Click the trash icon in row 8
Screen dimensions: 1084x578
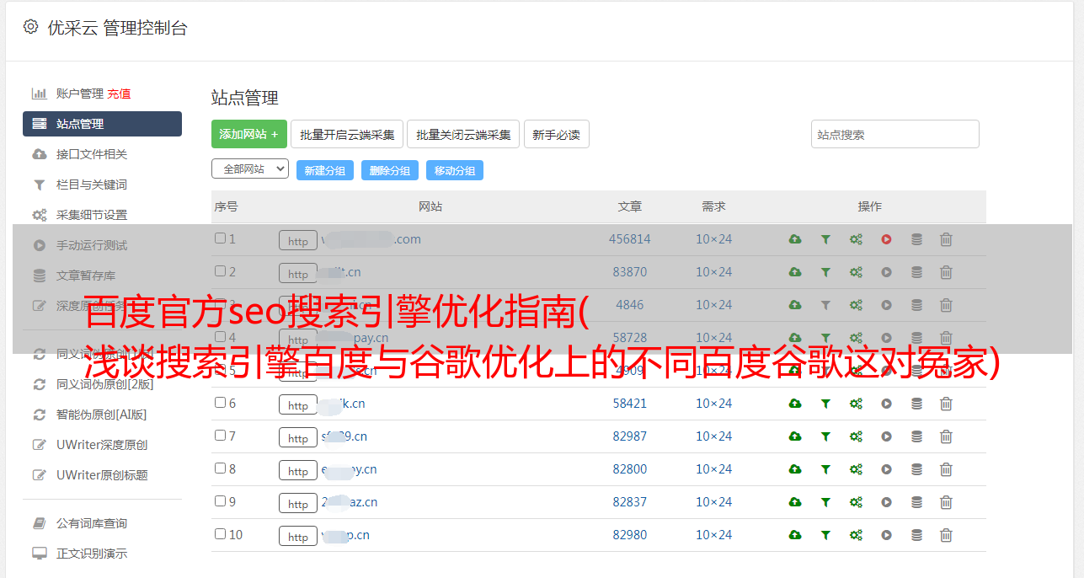point(946,469)
